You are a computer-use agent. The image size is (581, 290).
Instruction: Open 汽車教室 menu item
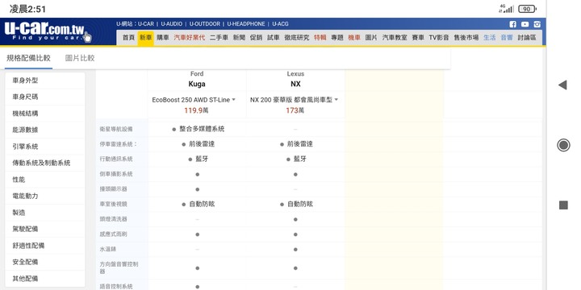[395, 38]
